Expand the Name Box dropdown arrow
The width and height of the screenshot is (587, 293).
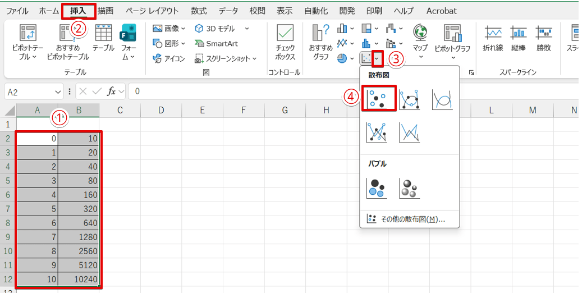[x=58, y=91]
